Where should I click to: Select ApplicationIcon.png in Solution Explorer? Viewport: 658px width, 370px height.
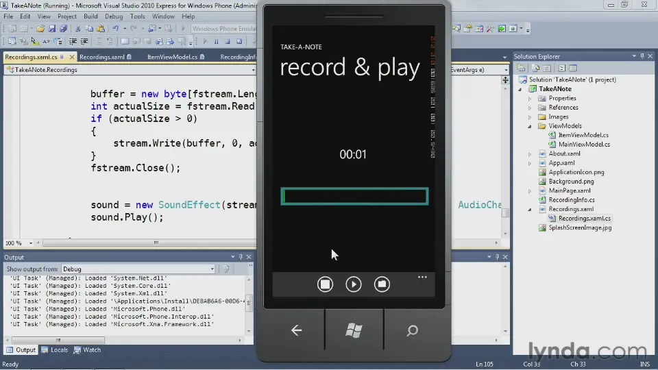point(576,172)
